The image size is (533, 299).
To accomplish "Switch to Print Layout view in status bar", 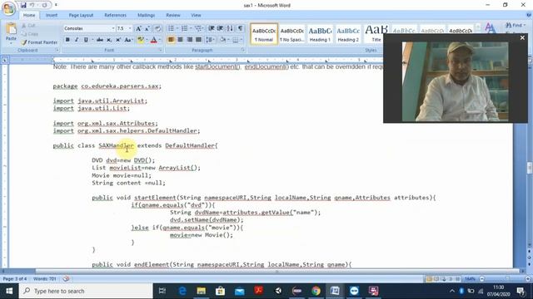I will [429, 279].
